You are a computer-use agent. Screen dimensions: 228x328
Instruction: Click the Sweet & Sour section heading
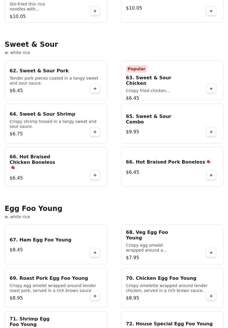[31, 44]
